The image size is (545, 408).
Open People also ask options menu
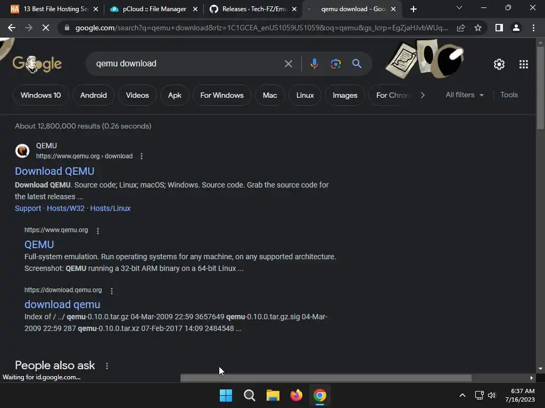(107, 366)
